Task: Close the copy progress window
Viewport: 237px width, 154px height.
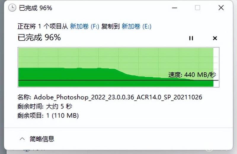Action: (x=221, y=8)
